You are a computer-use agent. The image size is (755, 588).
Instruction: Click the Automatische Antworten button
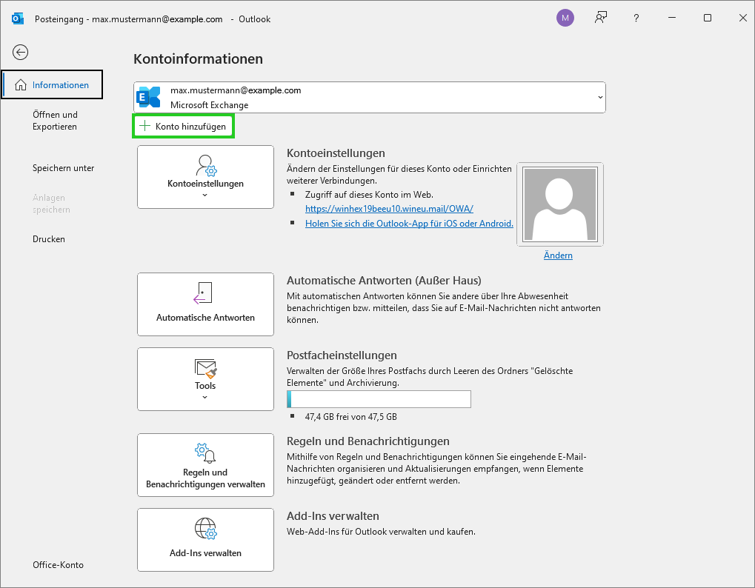click(x=205, y=304)
